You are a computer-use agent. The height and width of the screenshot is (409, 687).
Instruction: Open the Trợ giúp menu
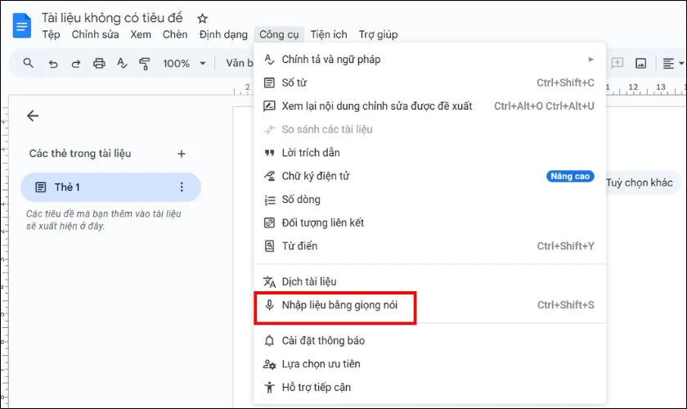click(x=378, y=34)
